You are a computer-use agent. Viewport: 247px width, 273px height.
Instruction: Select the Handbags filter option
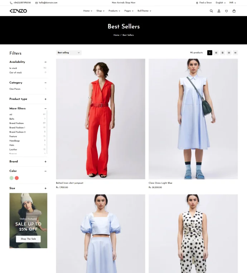[15, 141]
